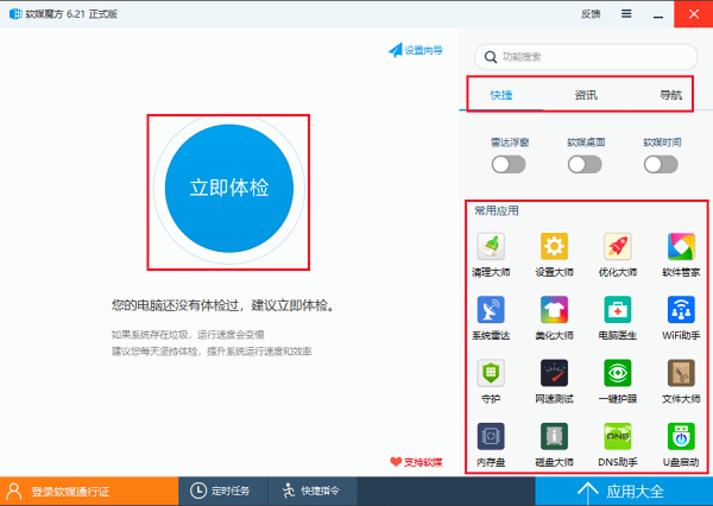Open the hamburger menu in title bar
The height and width of the screenshot is (506, 713).
click(626, 14)
